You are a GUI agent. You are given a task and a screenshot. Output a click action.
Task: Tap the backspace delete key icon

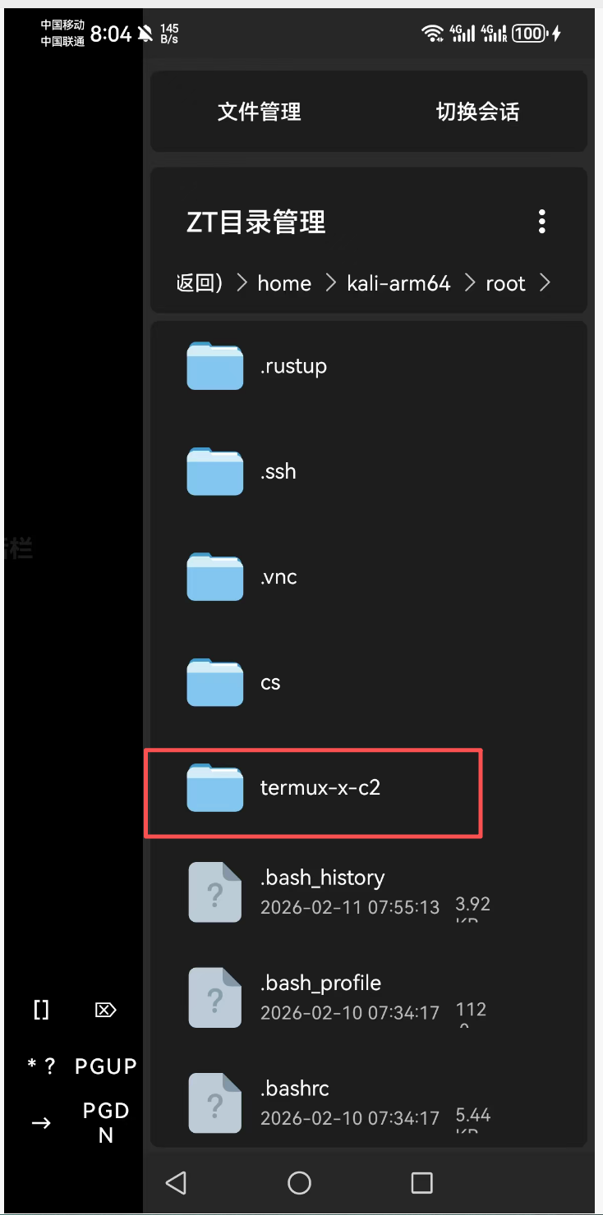106,1010
